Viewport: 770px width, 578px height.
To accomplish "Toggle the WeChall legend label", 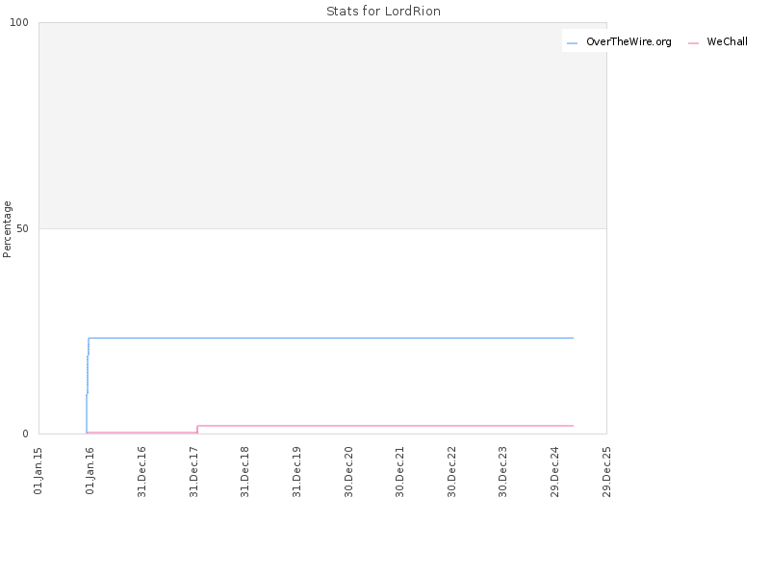I will 728,41.
